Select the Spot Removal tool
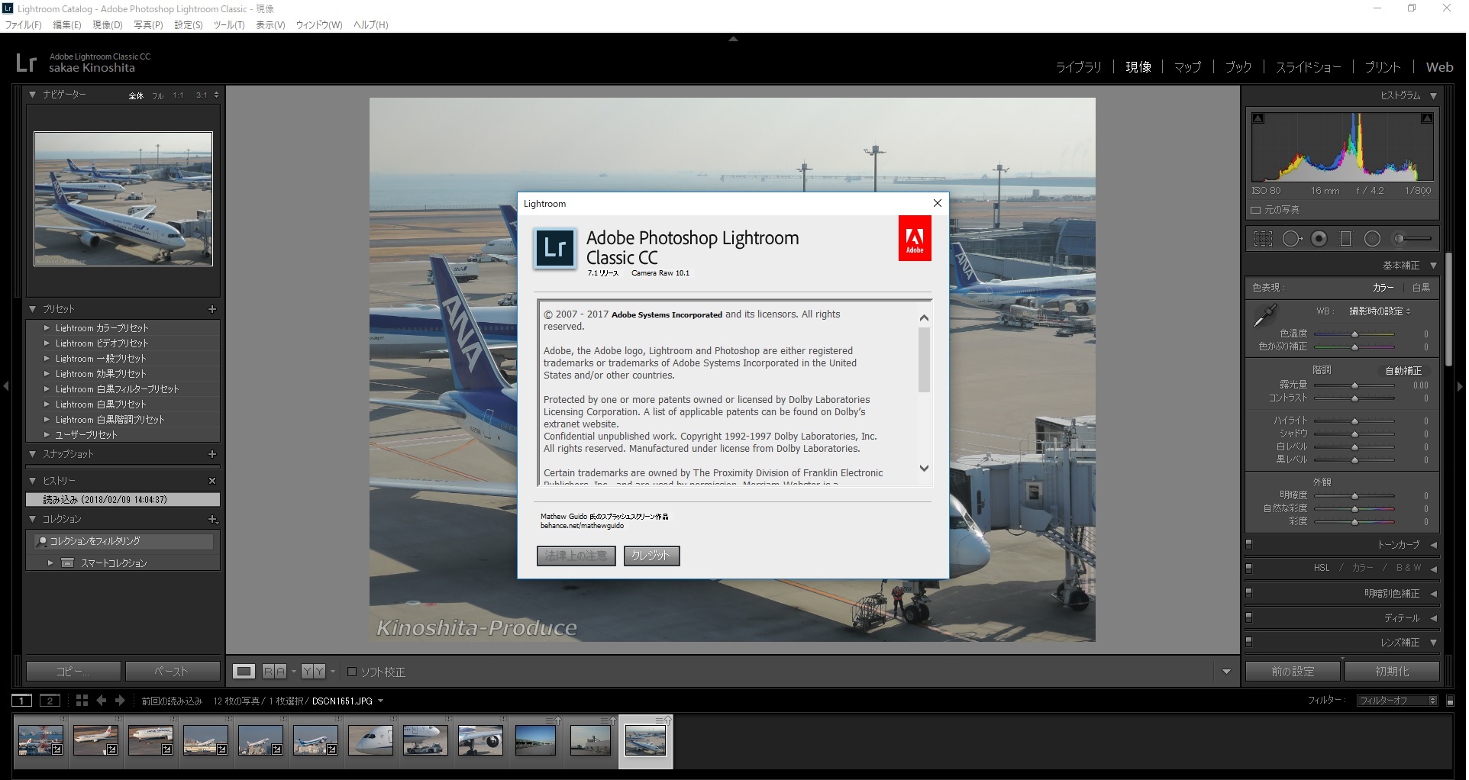This screenshot has width=1469, height=780. [1291, 239]
